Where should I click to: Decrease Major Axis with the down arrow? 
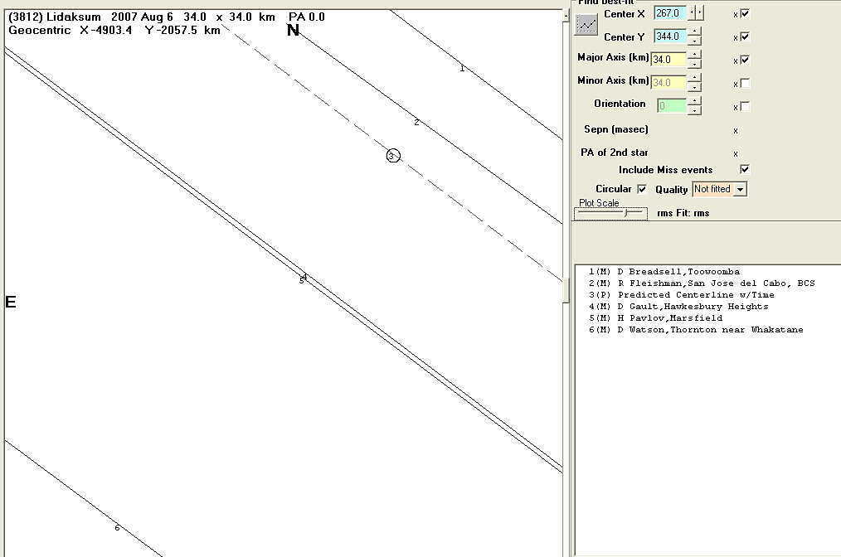(x=694, y=64)
